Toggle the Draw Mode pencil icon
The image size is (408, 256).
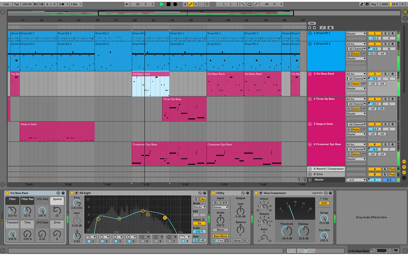(362, 4)
